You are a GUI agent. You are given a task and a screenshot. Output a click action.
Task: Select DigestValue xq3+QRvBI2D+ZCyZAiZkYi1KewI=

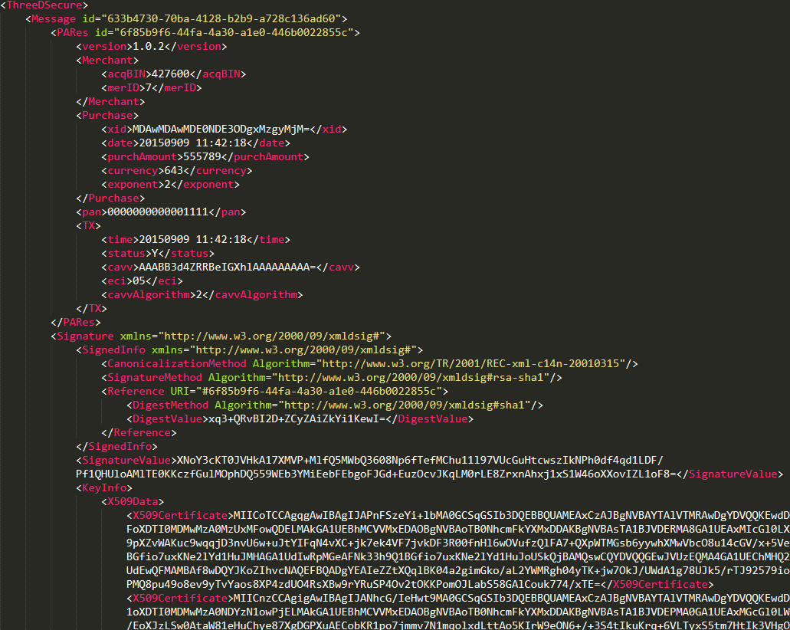pos(297,418)
